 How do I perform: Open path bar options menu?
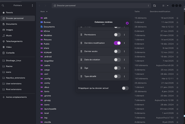click(148, 6)
